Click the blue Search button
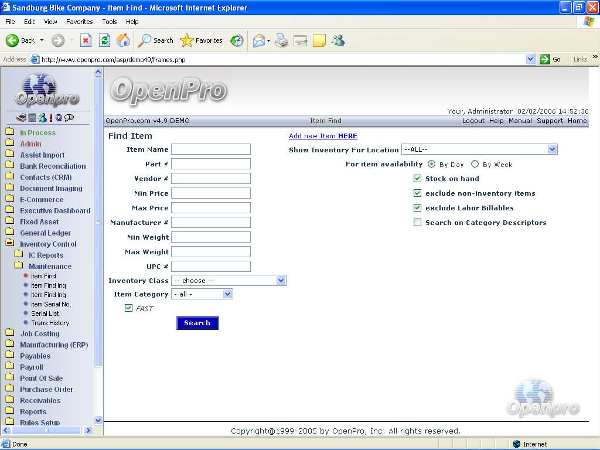The width and height of the screenshot is (600, 450). pos(197,323)
